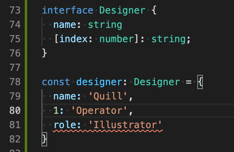The image size is (234, 152).
Task: Click line number 79 in the gutter
Action: coord(15,96)
